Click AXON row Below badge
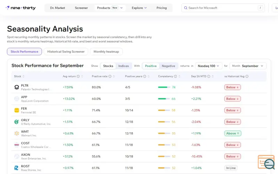 (232, 156)
